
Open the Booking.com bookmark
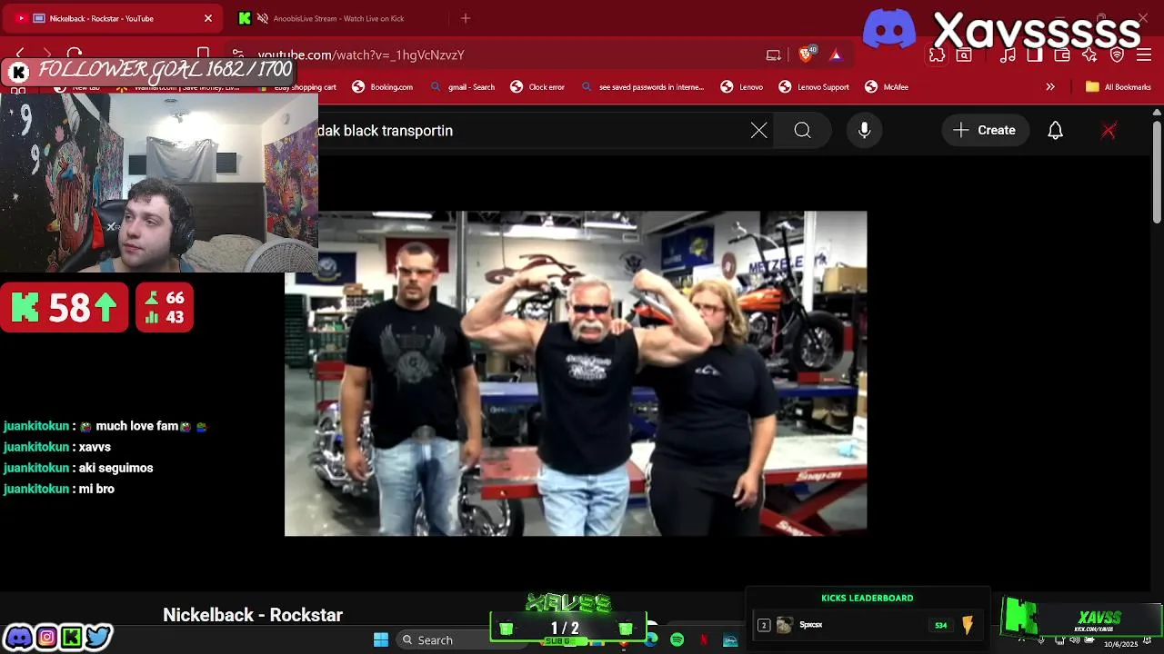[382, 87]
